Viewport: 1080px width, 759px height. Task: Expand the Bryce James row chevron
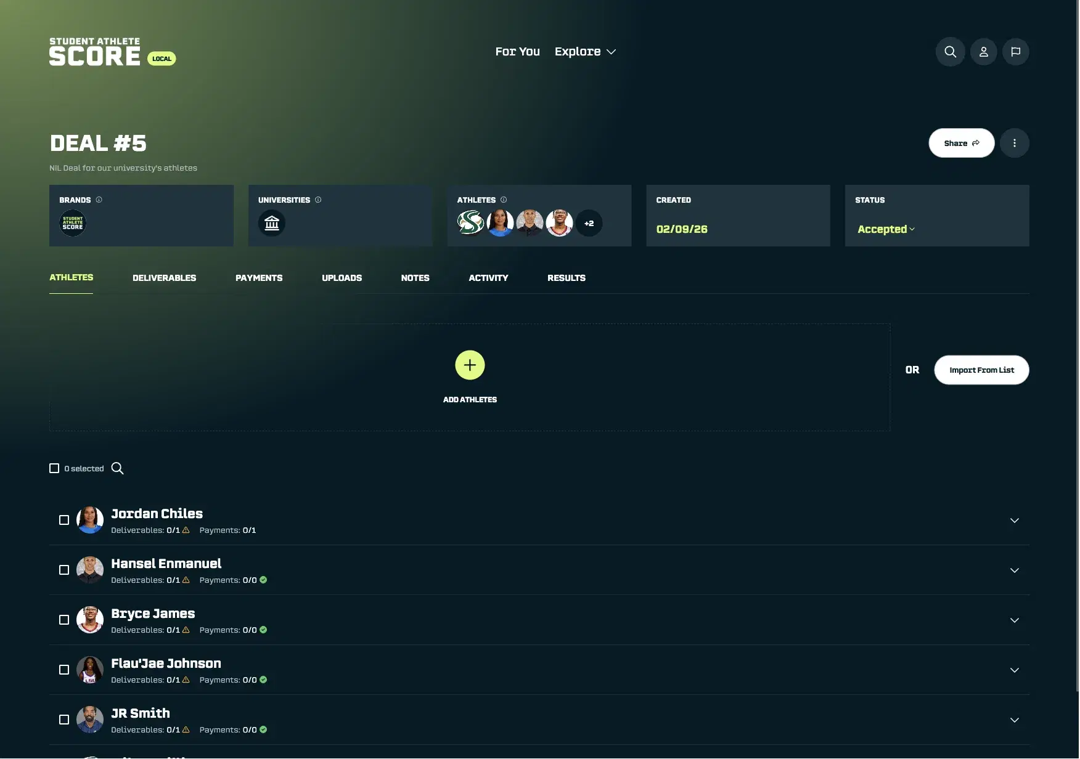pyautogui.click(x=1014, y=620)
